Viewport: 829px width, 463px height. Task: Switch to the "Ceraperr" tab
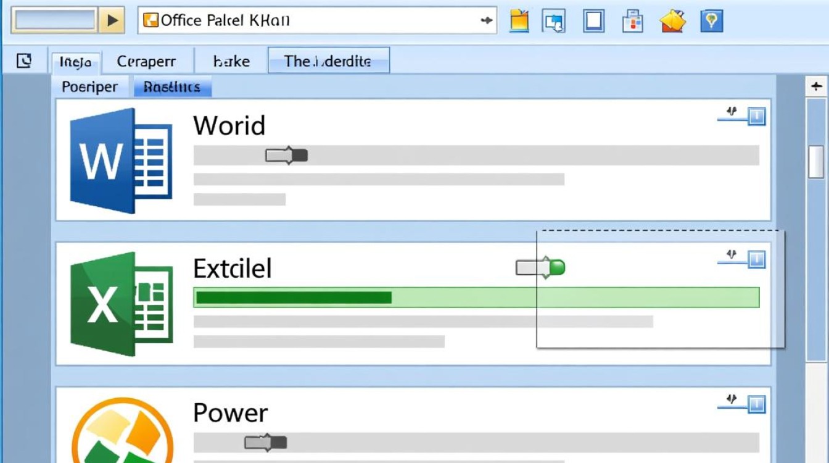[x=147, y=62]
